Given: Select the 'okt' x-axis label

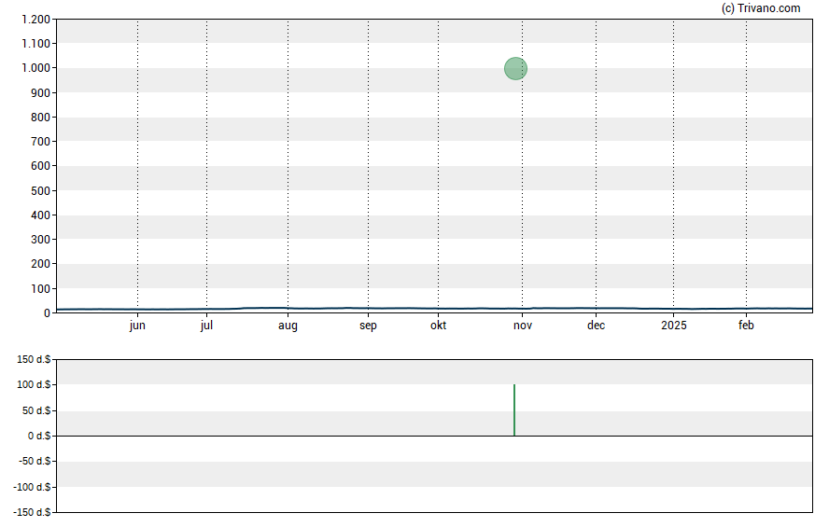Looking at the screenshot, I should pos(438,326).
